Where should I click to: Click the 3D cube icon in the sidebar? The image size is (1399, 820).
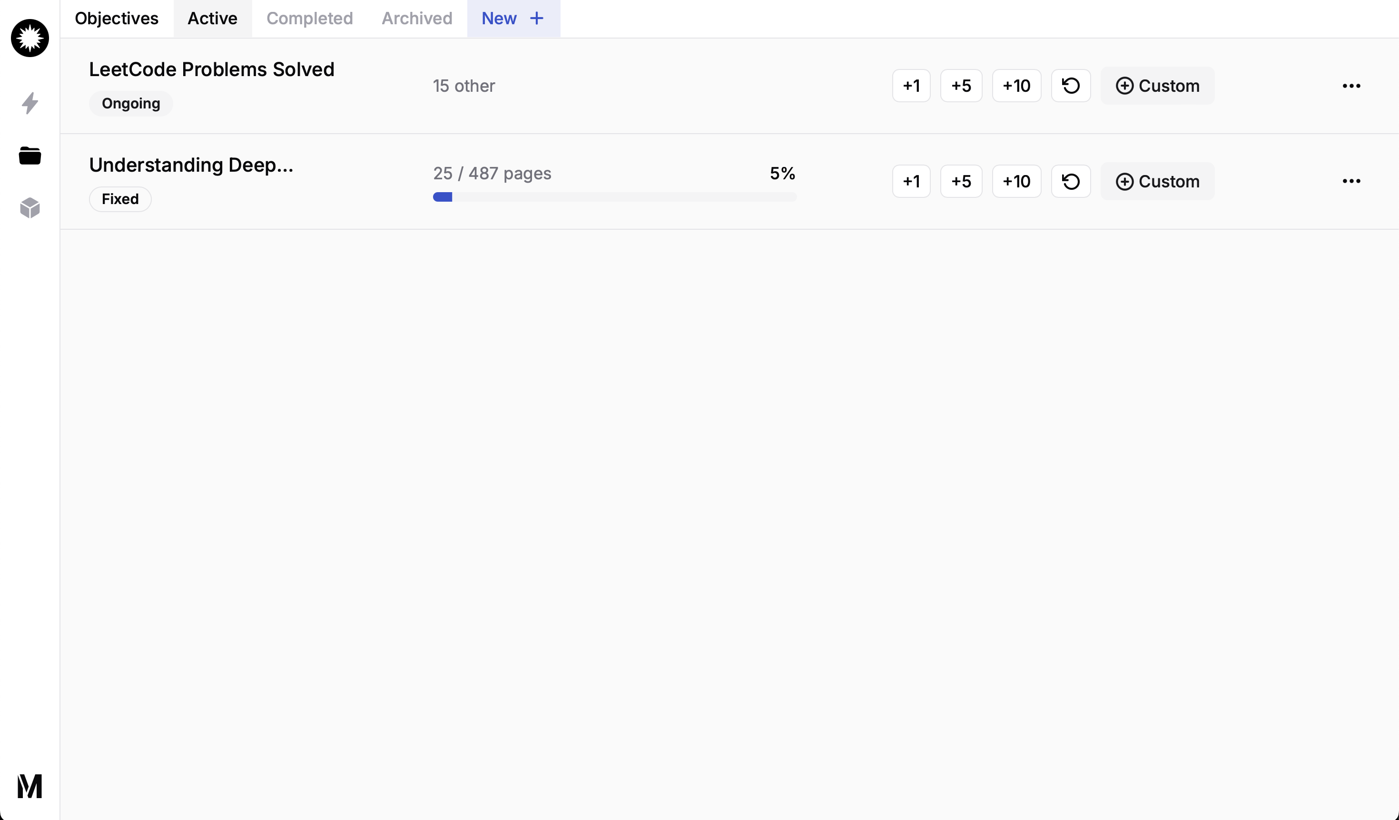pyautogui.click(x=30, y=208)
